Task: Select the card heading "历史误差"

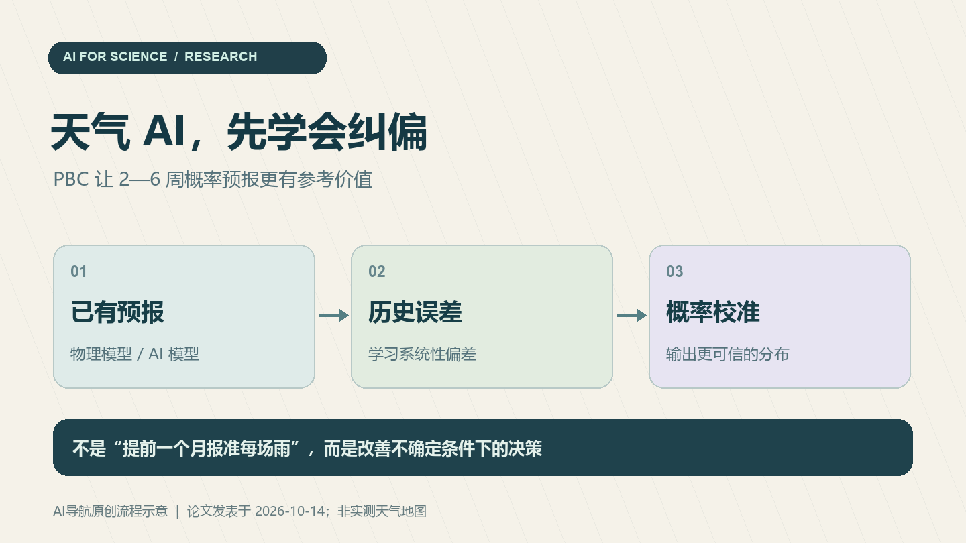Action: [415, 312]
